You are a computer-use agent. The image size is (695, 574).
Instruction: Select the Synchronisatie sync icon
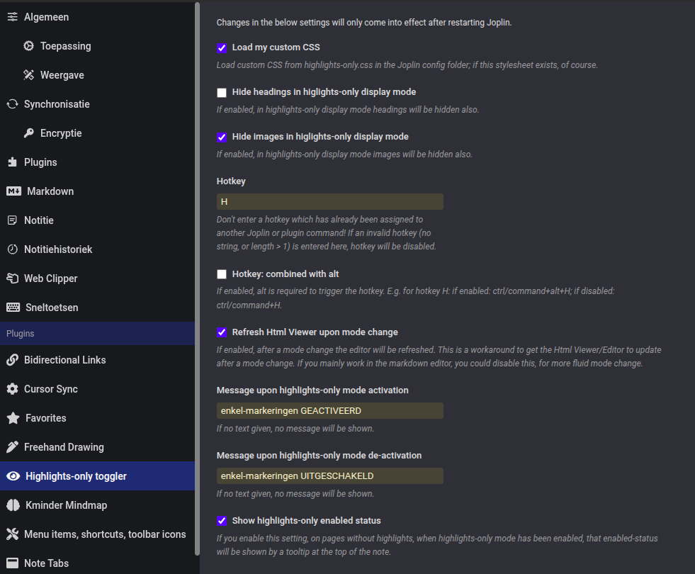coord(13,104)
